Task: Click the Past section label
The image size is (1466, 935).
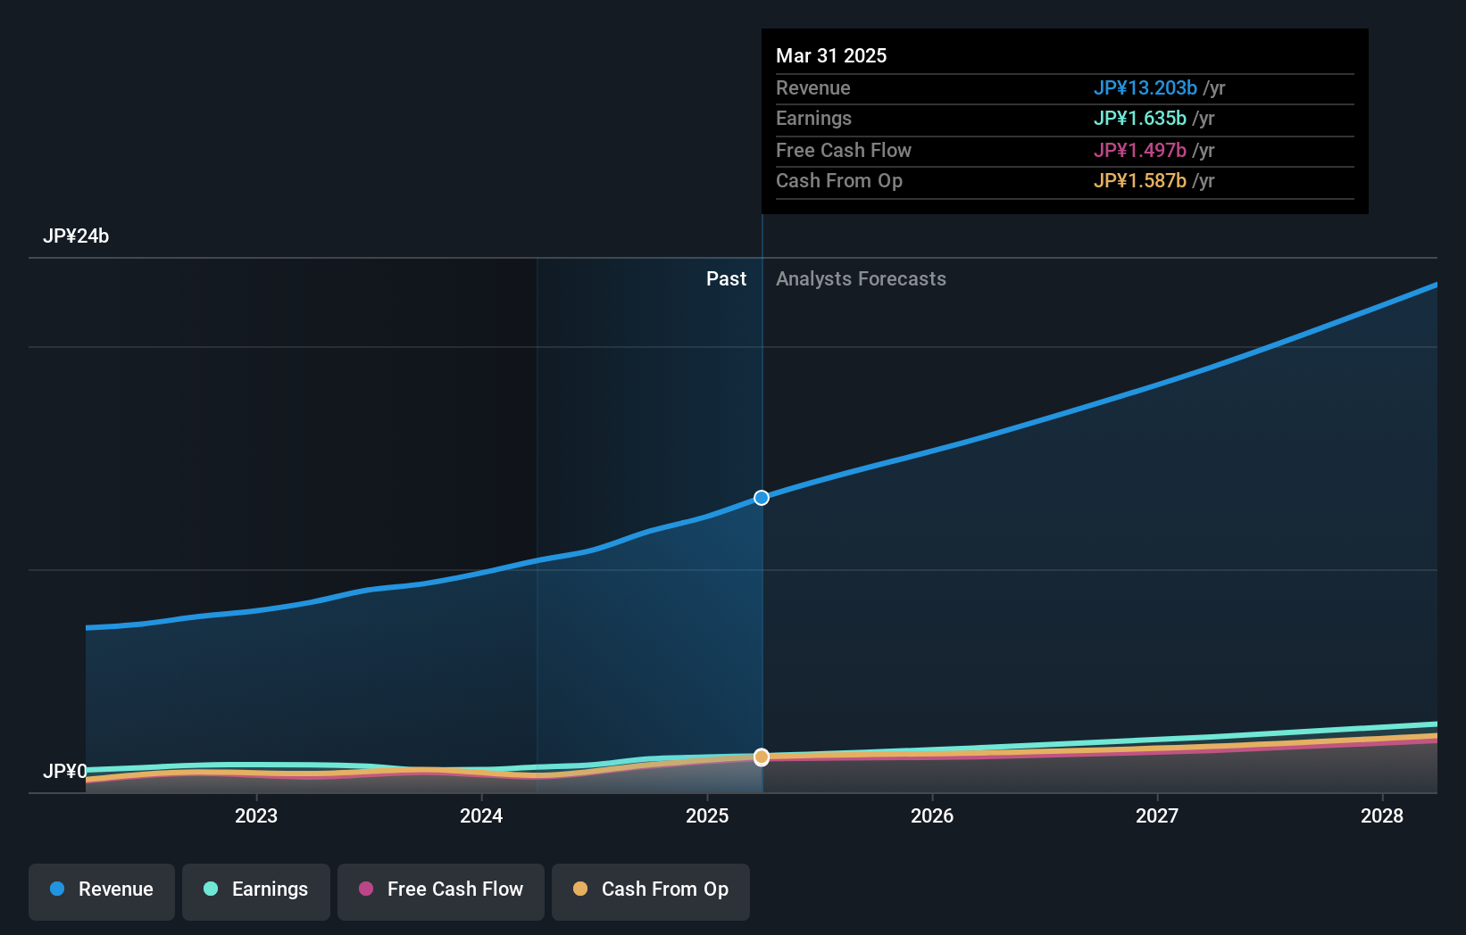Action: point(726,279)
